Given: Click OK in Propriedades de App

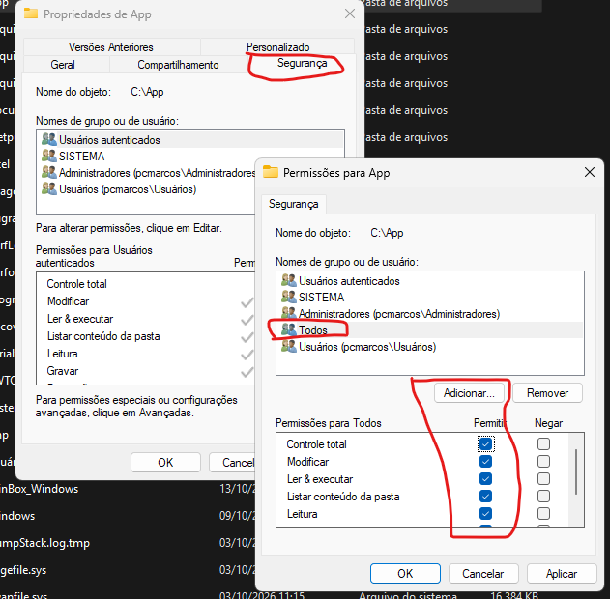Looking at the screenshot, I should (x=165, y=462).
